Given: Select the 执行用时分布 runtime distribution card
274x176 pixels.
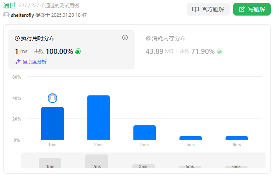Looking at the screenshot, I should click(x=71, y=49).
